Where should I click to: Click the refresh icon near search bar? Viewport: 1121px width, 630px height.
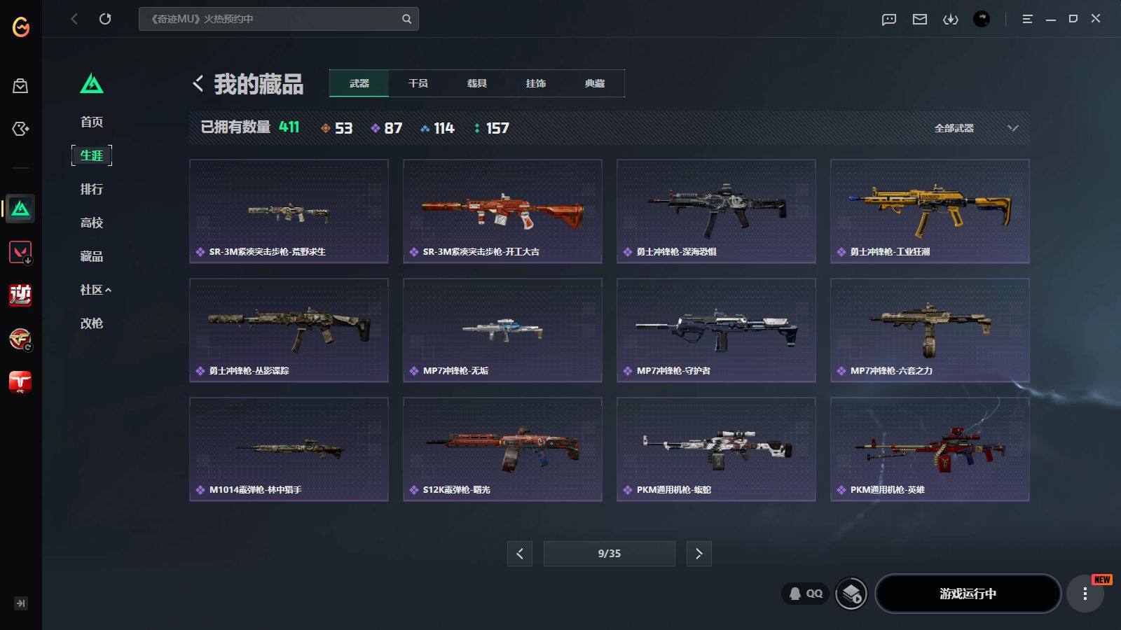coord(105,19)
